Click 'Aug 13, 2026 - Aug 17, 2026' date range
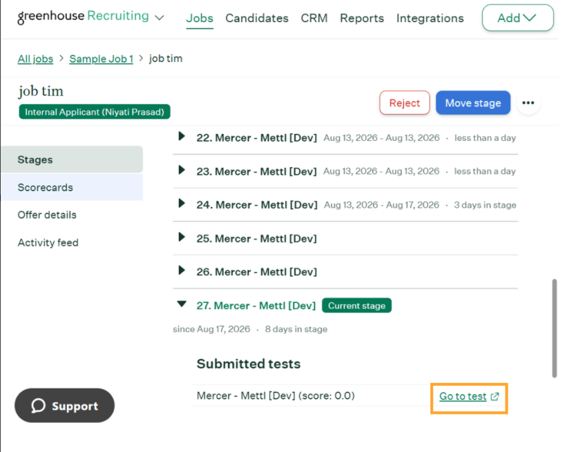The image size is (572, 452). tap(381, 205)
